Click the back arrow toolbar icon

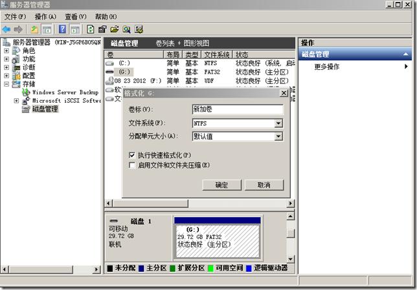(6, 29)
